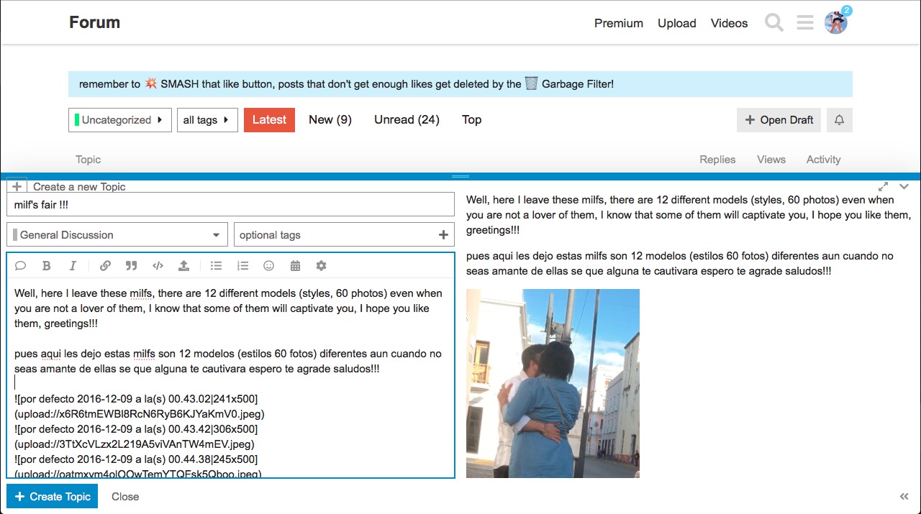Click the topic title input field
The image size is (921, 514).
coord(230,205)
